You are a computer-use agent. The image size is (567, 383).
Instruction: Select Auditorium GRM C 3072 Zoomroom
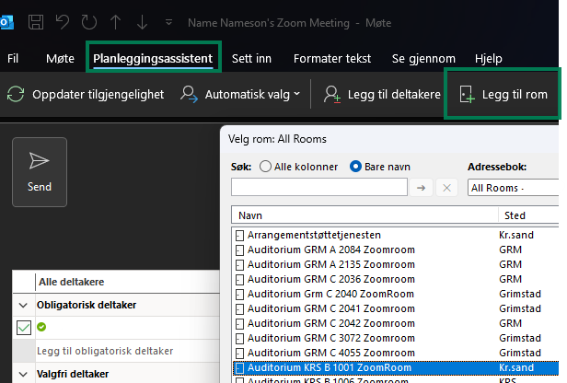[330, 338]
